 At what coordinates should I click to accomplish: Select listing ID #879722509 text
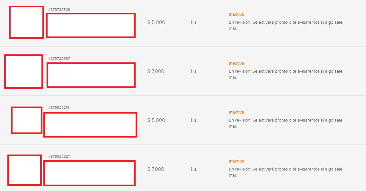pyautogui.click(x=59, y=10)
